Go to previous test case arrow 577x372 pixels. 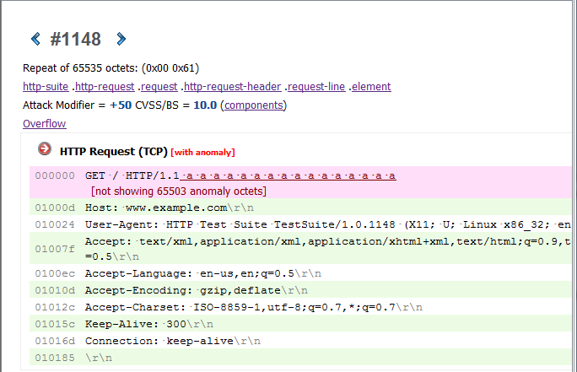click(35, 39)
